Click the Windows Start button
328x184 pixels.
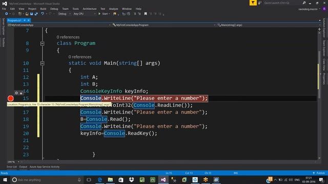point(5,179)
